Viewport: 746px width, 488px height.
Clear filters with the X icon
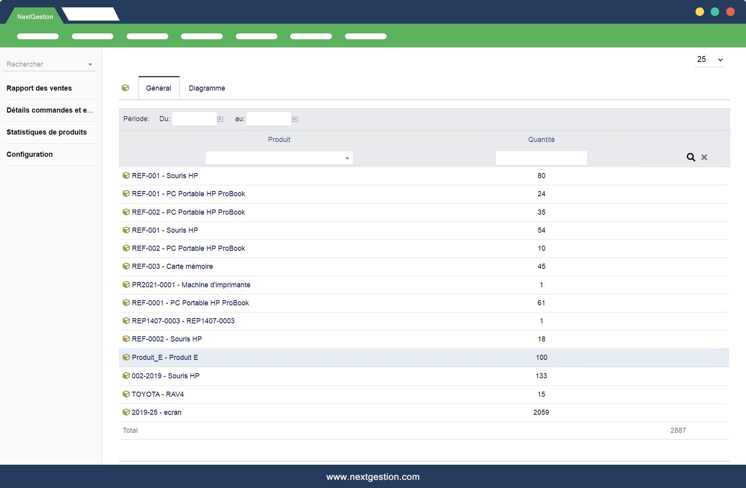coord(704,157)
